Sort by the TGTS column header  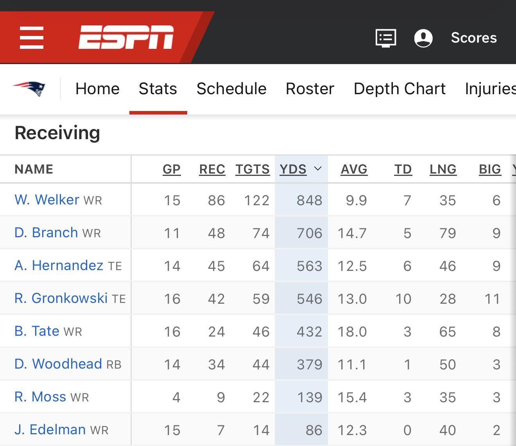click(253, 169)
